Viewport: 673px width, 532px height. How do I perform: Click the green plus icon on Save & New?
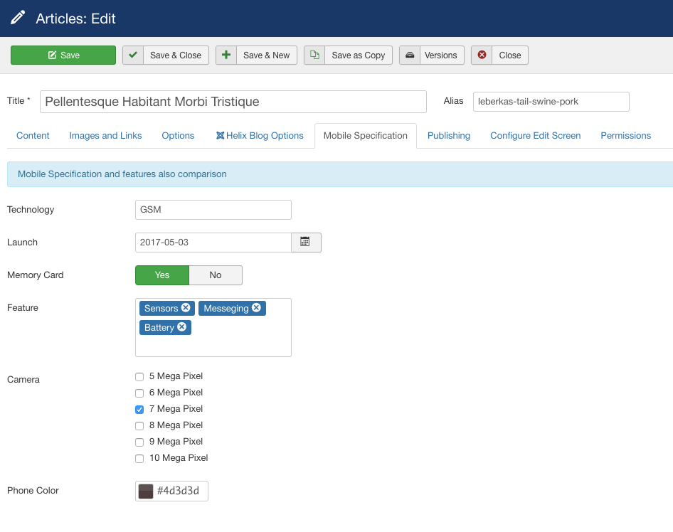point(228,54)
